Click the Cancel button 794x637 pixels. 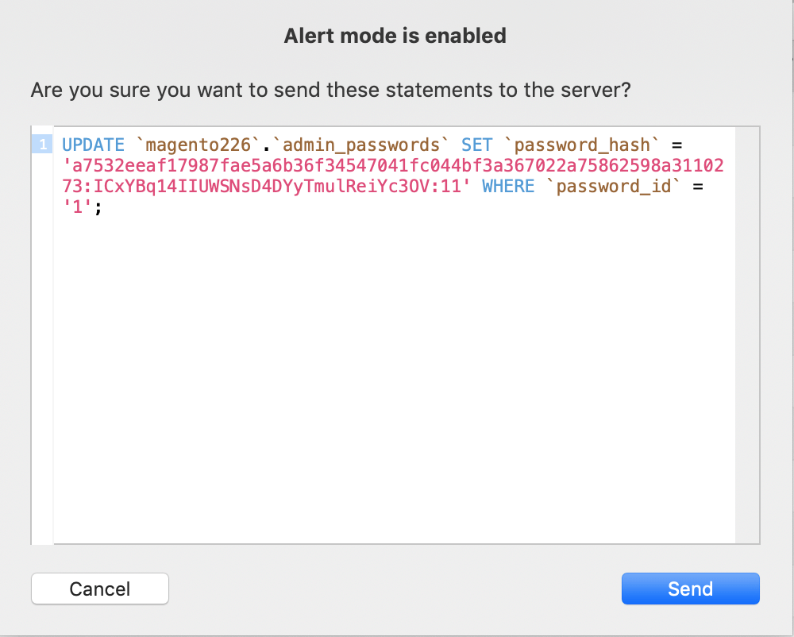[x=100, y=589]
